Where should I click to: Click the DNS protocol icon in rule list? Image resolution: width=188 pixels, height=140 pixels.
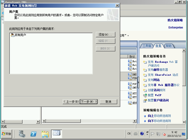pos(130,74)
